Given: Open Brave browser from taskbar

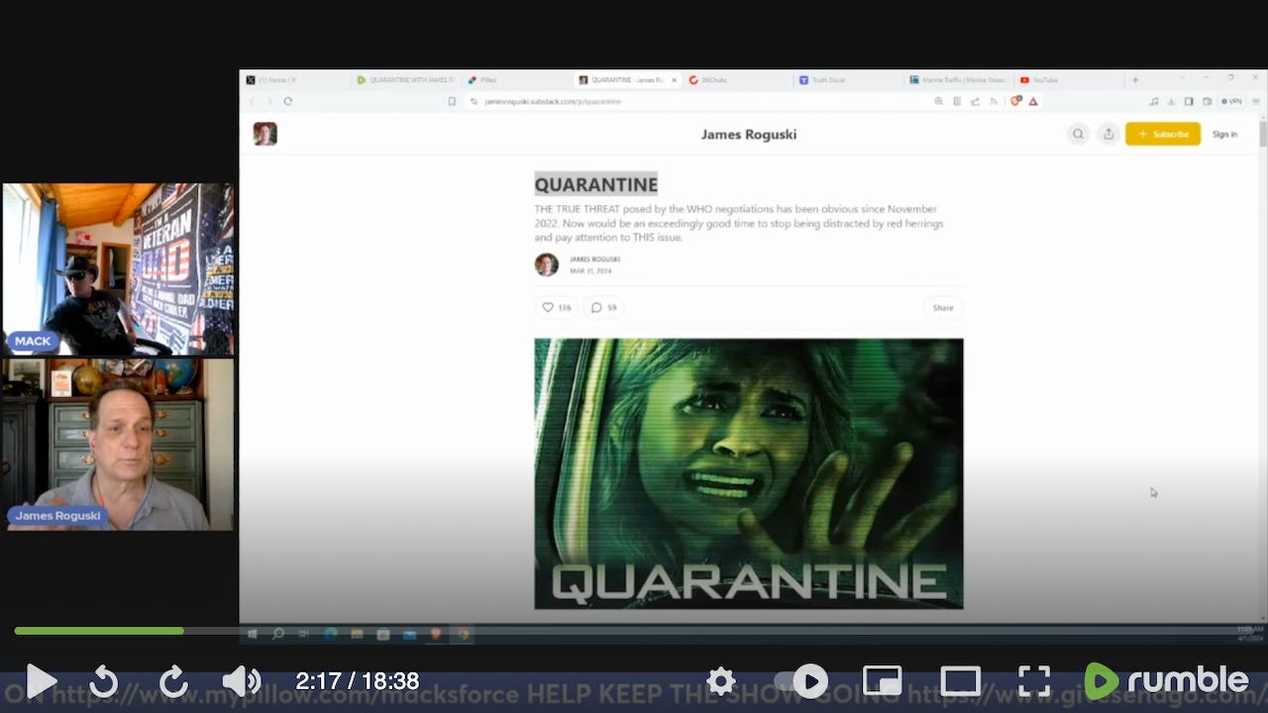Looking at the screenshot, I should pyautogui.click(x=436, y=635).
